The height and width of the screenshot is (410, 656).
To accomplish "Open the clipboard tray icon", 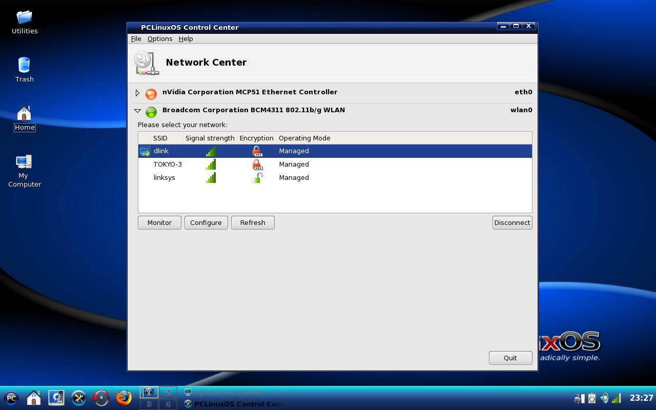I will point(592,398).
